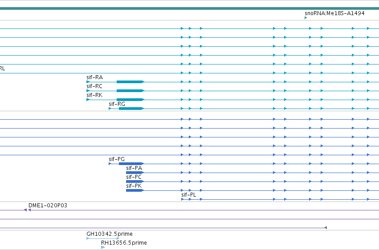Select the sif-RG transcript label

click(117, 104)
